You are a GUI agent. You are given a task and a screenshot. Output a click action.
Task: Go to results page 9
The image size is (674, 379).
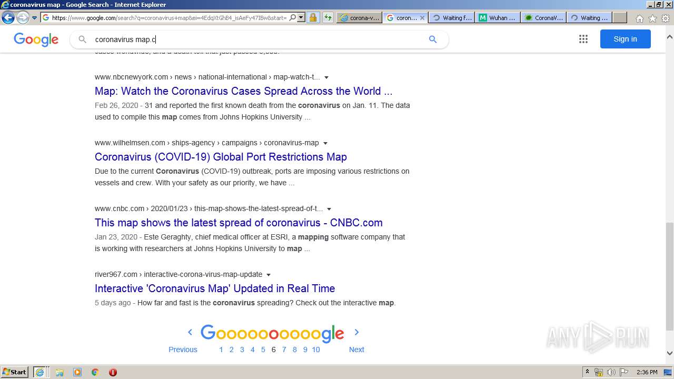[305, 350]
